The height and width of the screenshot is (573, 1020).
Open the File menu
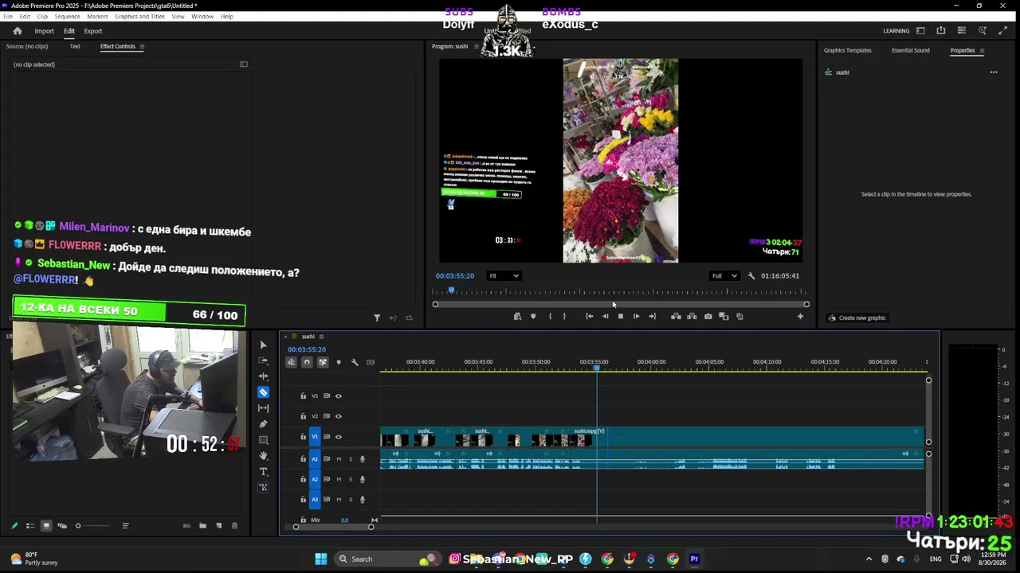(8, 17)
